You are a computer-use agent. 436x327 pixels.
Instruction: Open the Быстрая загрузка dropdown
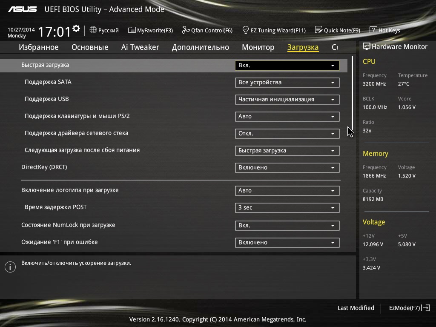click(x=287, y=65)
